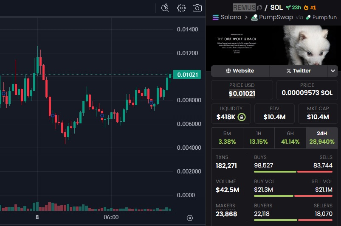Open time axis settings hexagon icon
This screenshot has width=341, height=226.
(x=190, y=218)
